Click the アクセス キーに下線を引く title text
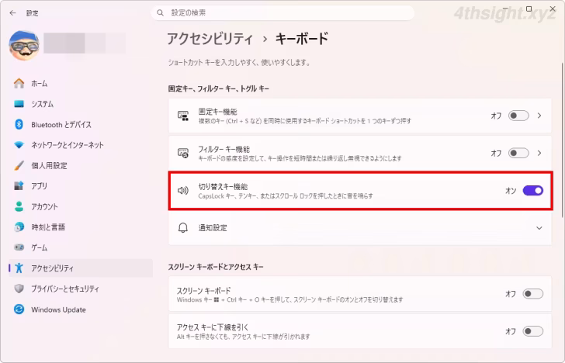Image resolution: width=565 pixels, height=363 pixels. click(x=213, y=327)
